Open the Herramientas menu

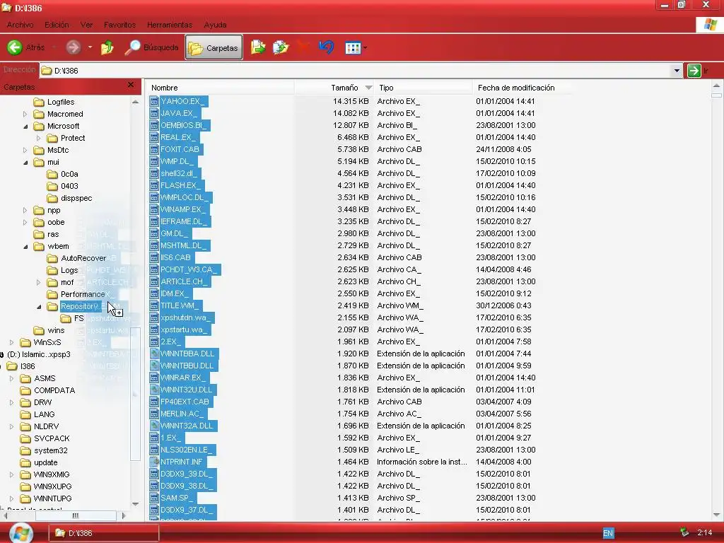coord(170,25)
